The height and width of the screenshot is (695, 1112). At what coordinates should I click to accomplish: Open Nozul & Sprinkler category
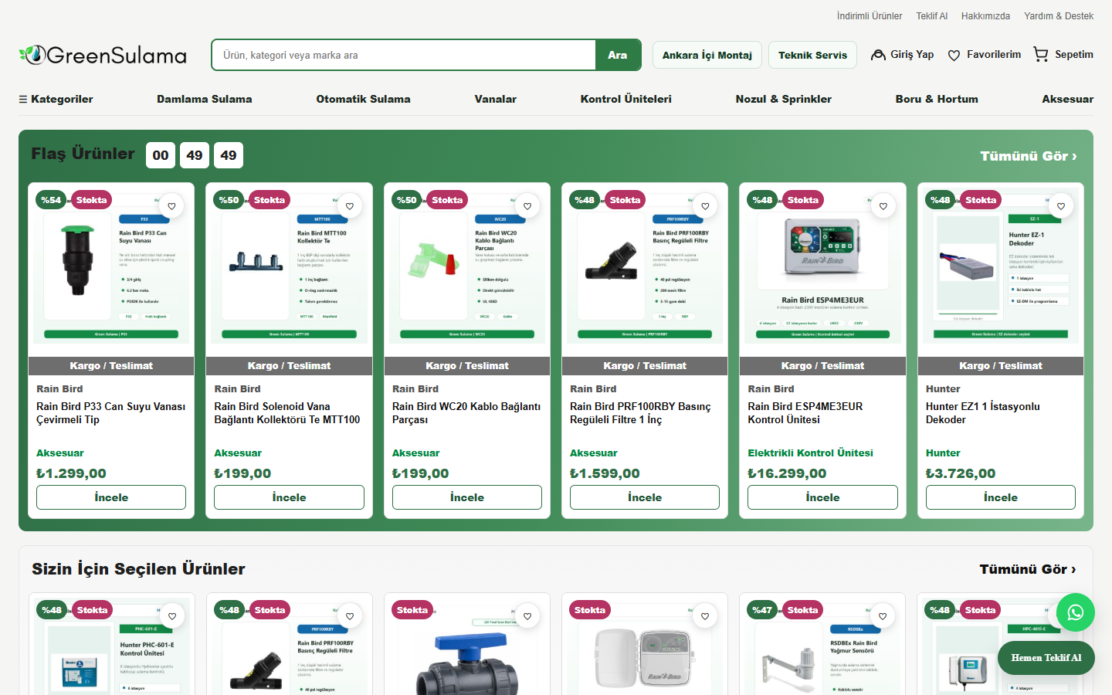[784, 99]
